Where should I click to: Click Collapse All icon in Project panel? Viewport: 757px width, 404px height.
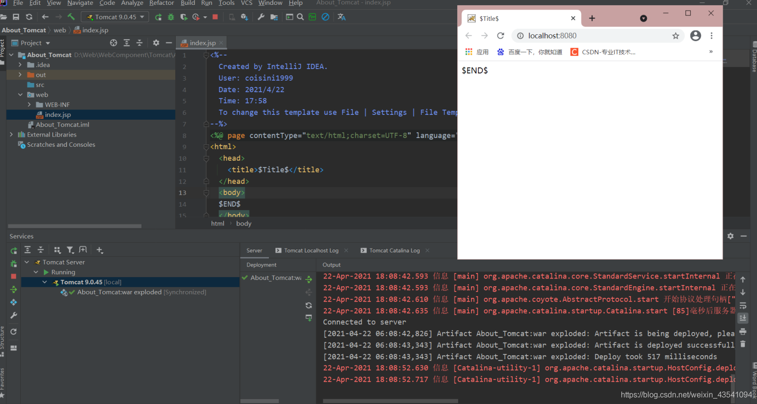click(x=139, y=43)
